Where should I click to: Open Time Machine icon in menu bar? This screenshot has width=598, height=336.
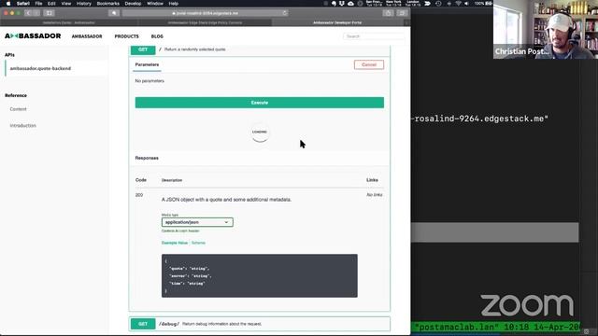[438, 4]
